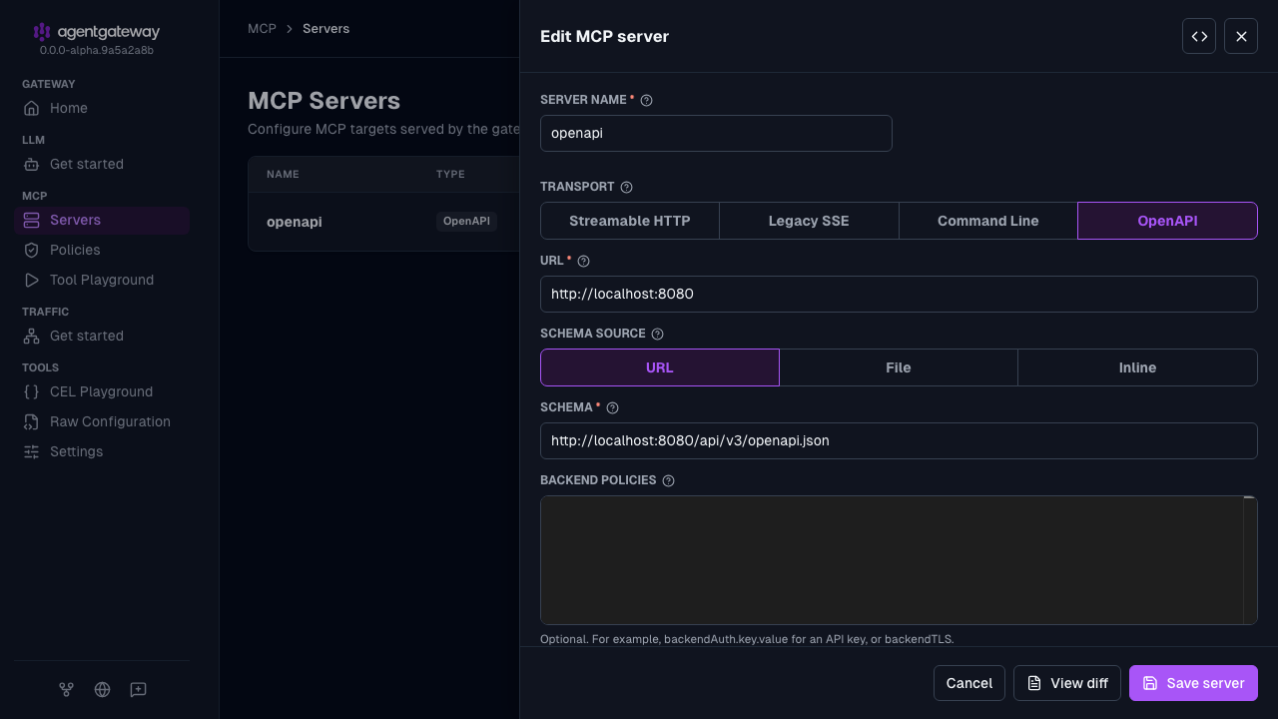Click the Server Name input field
1278x719 pixels.
coord(716,133)
